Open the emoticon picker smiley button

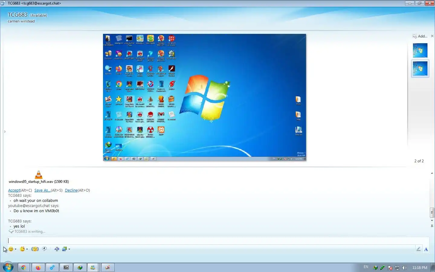pyautogui.click(x=11, y=249)
